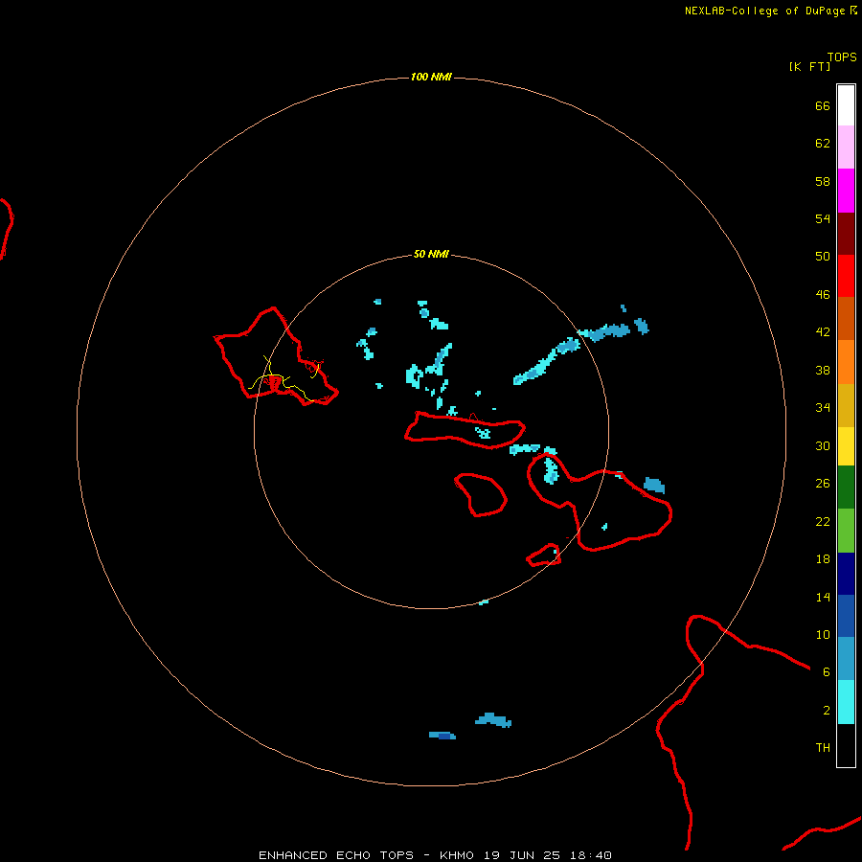Click the small Kahoolawe island outline
This screenshot has width=862, height=862.
[544, 556]
